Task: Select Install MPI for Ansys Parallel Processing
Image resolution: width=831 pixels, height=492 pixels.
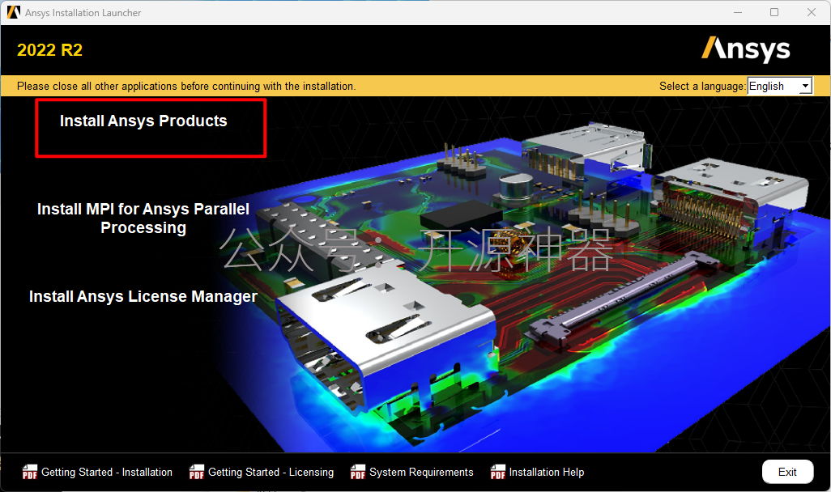Action: (143, 218)
